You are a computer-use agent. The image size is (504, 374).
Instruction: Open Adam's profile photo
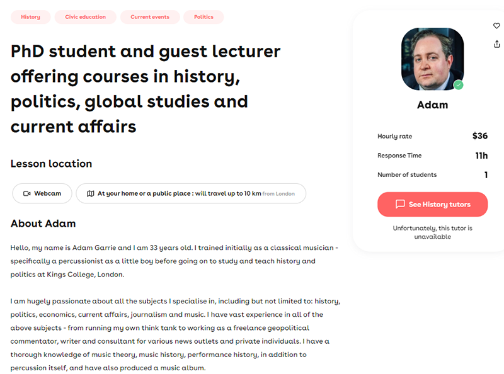click(432, 59)
